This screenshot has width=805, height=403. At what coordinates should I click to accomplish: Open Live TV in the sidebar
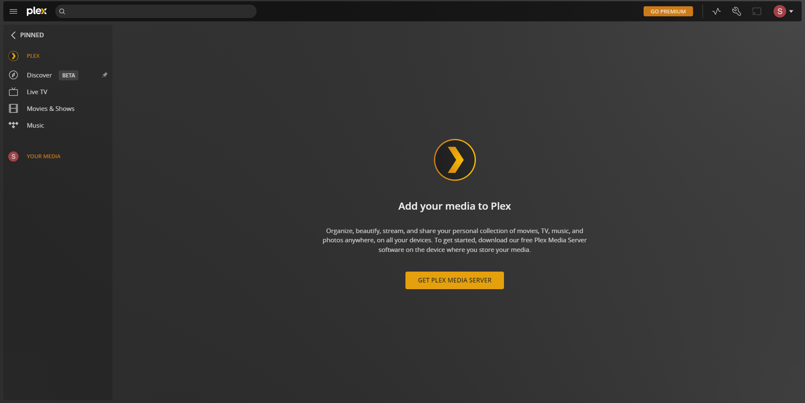click(37, 92)
